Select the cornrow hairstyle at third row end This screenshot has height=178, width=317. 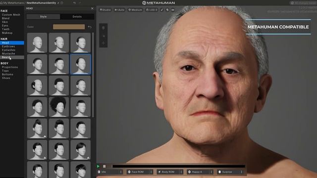coord(81,86)
